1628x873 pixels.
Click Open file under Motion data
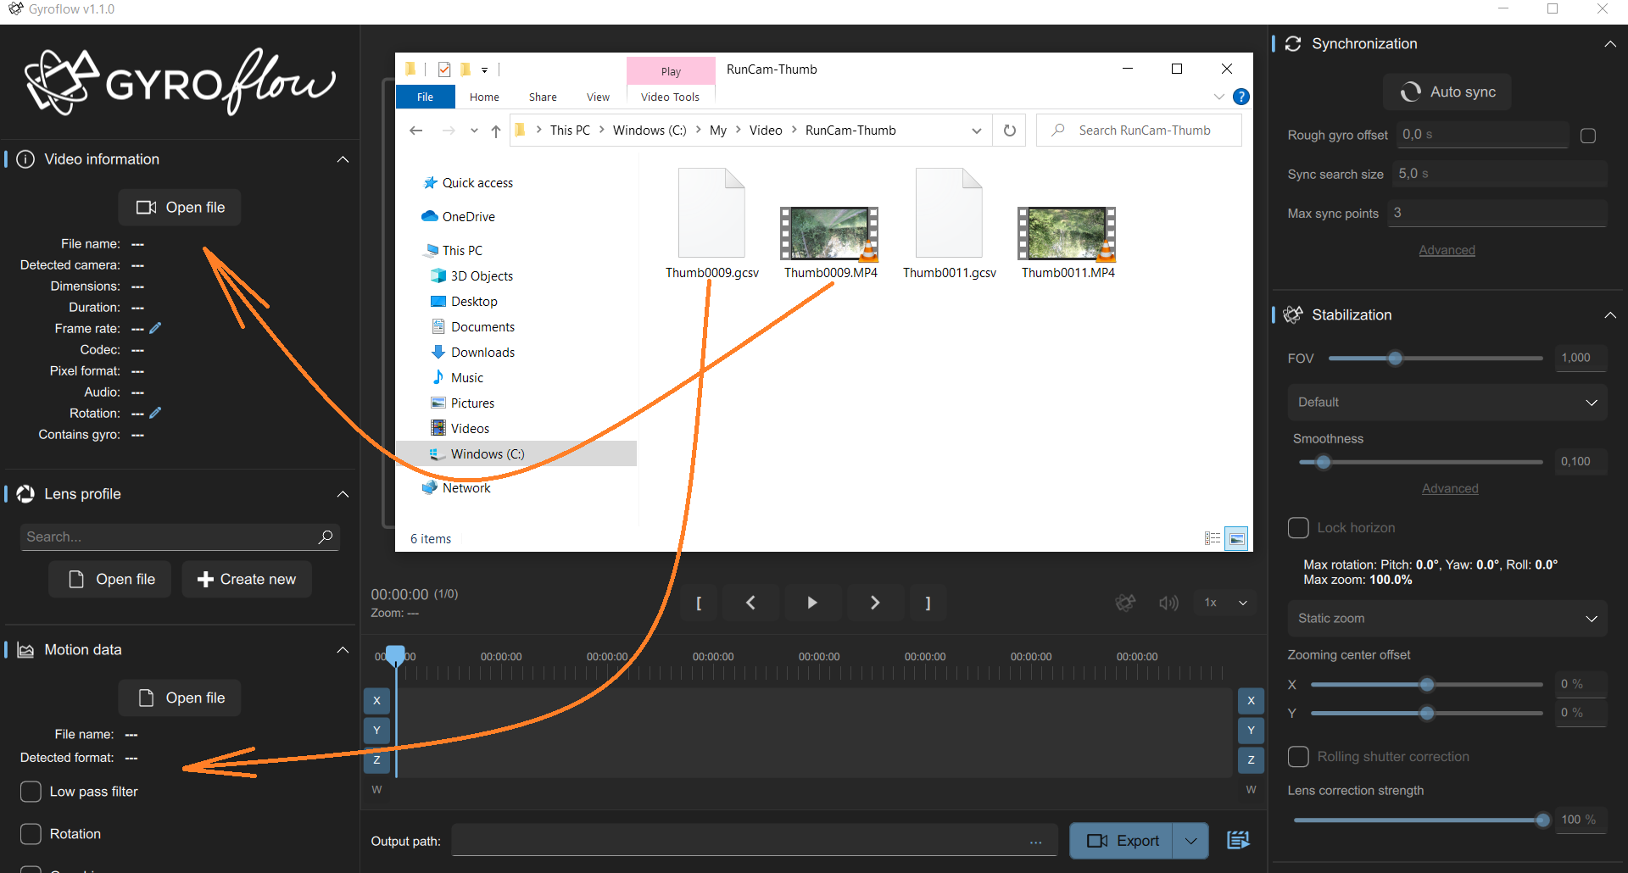coord(180,698)
